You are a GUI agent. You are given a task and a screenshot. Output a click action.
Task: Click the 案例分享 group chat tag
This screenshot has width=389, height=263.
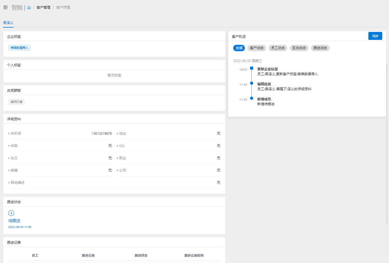click(16, 102)
